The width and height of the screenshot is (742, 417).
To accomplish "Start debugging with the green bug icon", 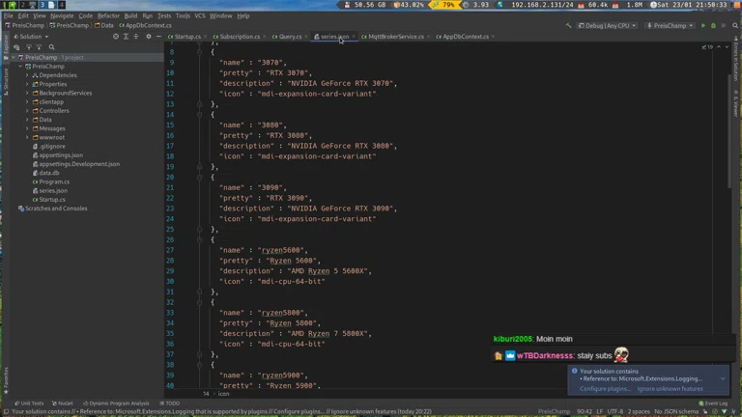I will click(x=714, y=26).
